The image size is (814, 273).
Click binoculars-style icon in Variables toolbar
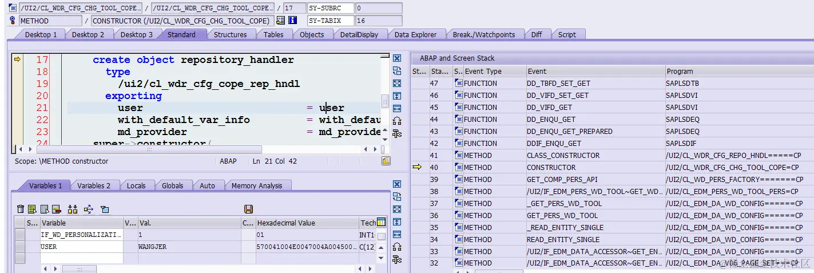[x=72, y=209]
